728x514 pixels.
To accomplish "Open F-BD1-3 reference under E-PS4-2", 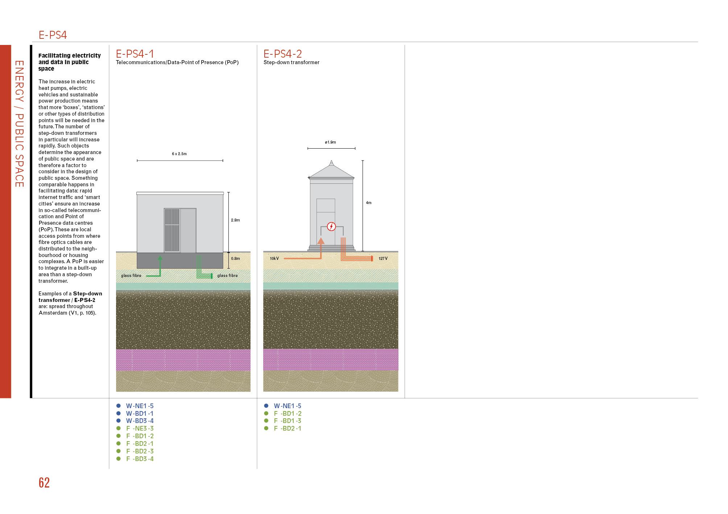I will coord(288,421).
